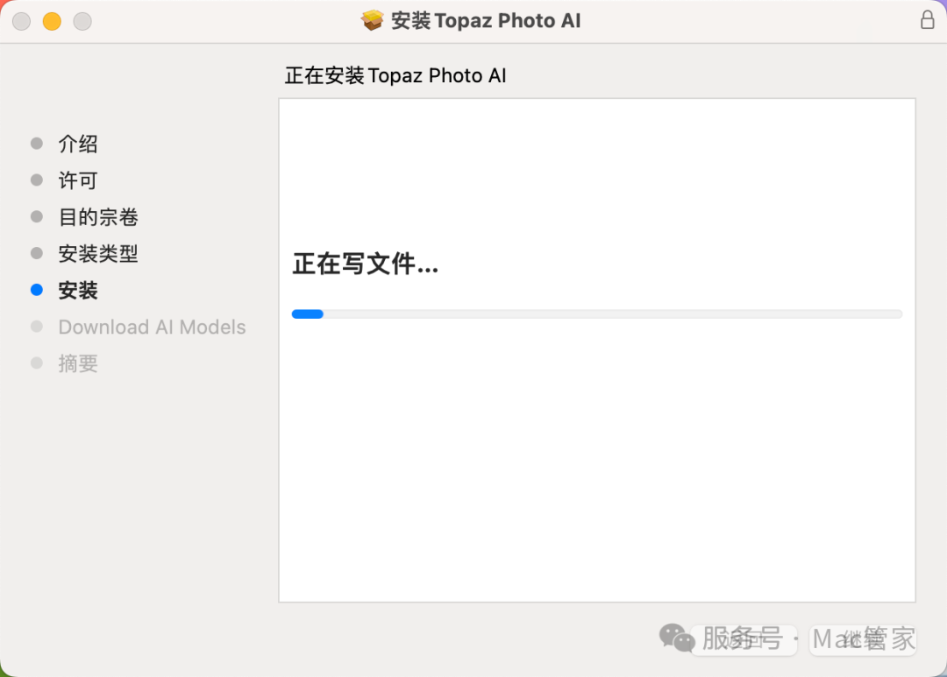
Task: Select the 许可 step in the sidebar
Action: [x=78, y=180]
